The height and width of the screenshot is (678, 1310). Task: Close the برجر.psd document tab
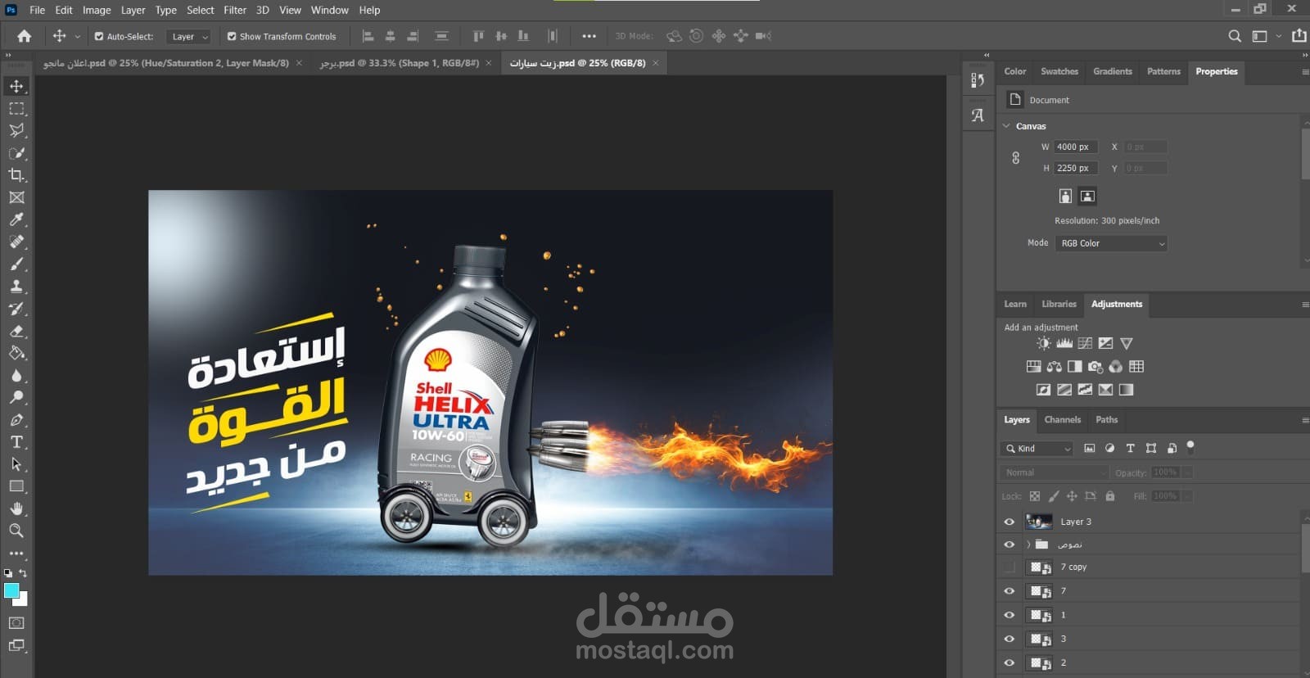click(x=489, y=63)
